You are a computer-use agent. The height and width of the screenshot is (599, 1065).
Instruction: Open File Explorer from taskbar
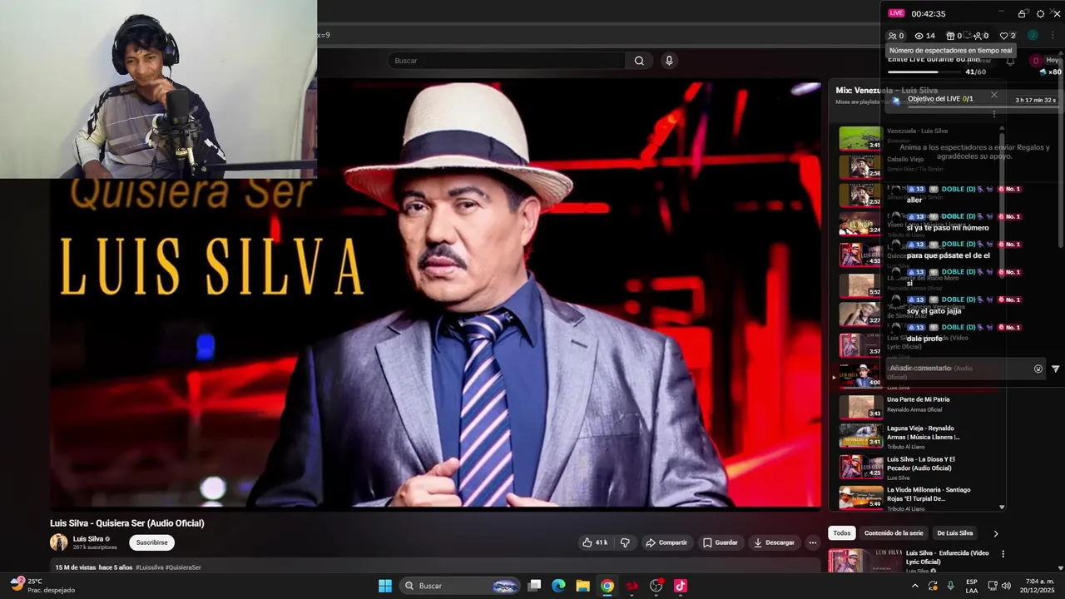pos(583,586)
